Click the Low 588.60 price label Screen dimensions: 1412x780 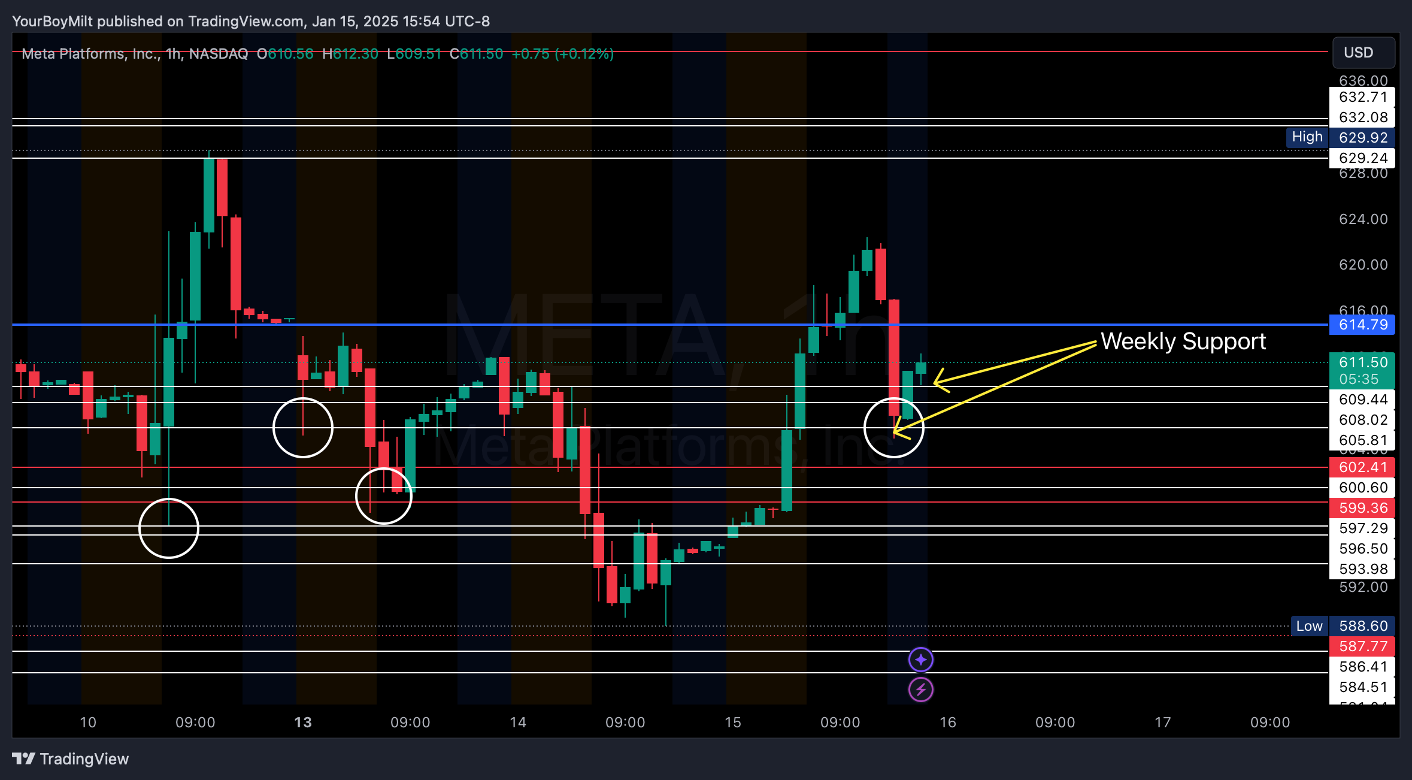coord(1362,626)
